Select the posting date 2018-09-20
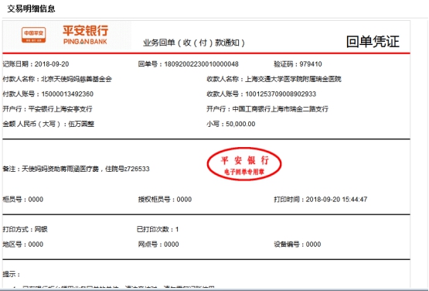Image resolution: width=429 pixels, height=291 pixels. click(52, 64)
